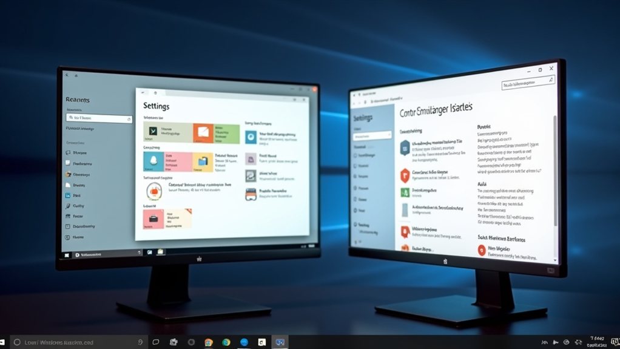Open the orange envelope tile in Settings
The width and height of the screenshot is (620, 349).
[x=202, y=132]
